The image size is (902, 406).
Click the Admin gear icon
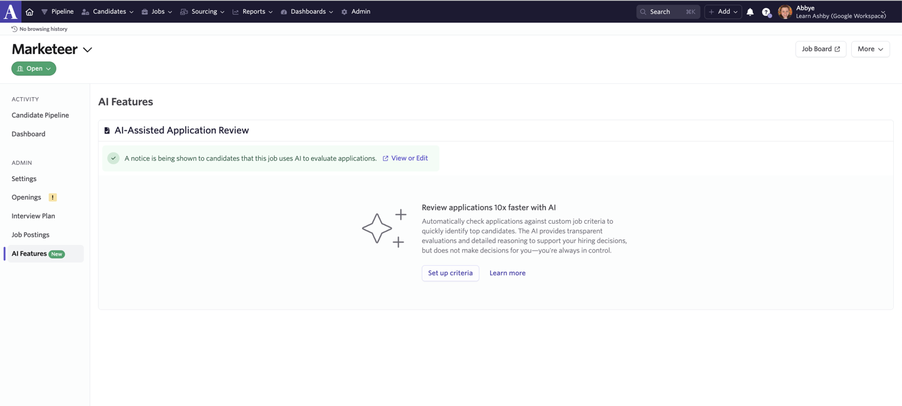(x=344, y=12)
